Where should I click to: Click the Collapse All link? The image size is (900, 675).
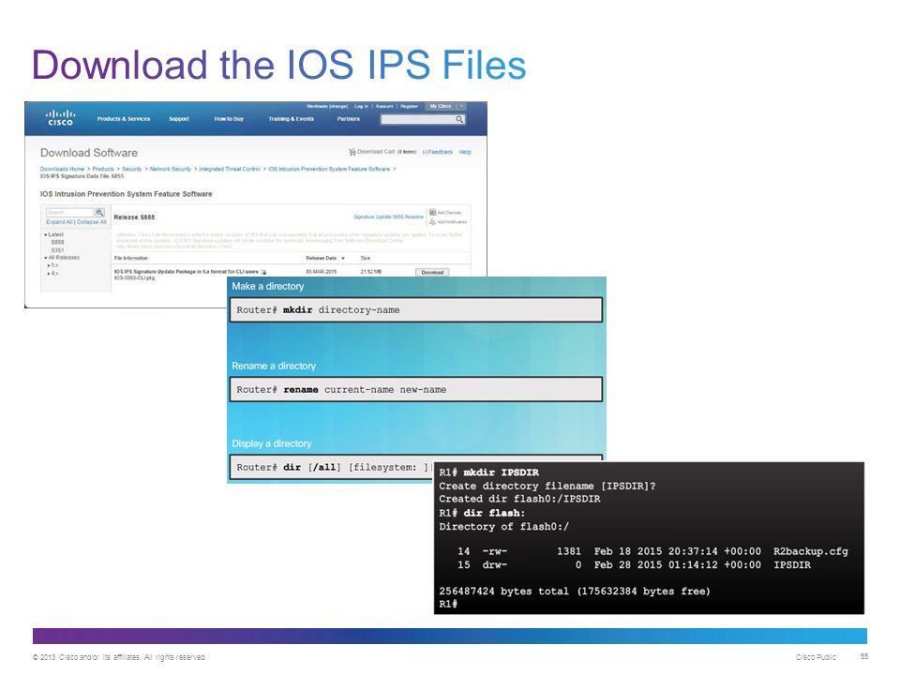92,222
